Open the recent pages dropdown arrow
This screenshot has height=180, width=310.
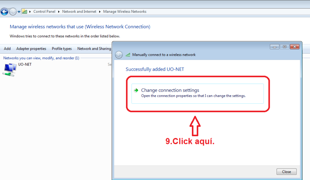point(19,12)
